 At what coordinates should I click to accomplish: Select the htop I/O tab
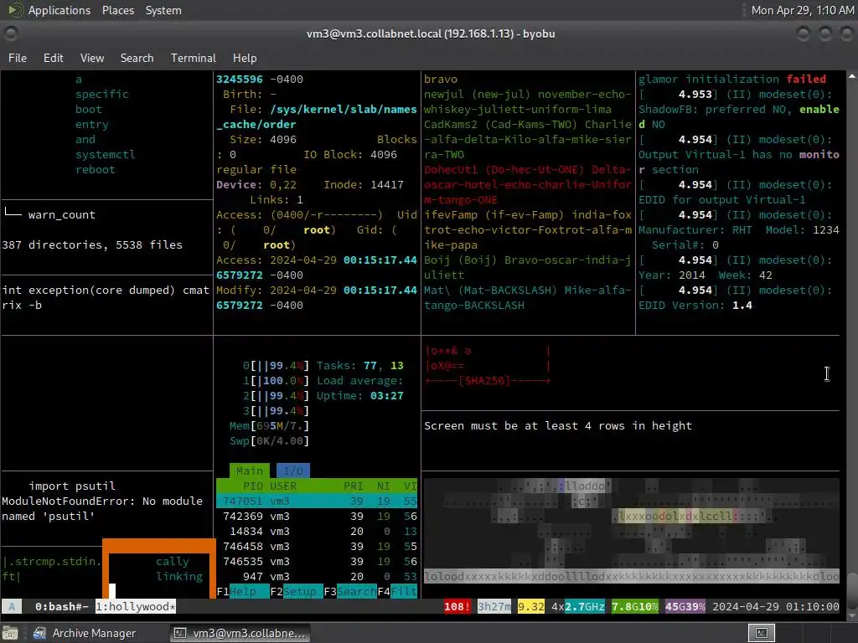pyautogui.click(x=293, y=471)
